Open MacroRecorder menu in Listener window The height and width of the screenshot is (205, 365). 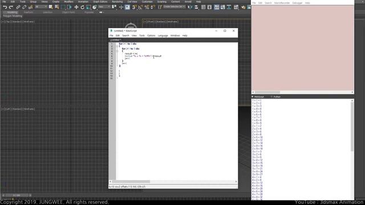(x=282, y=3)
